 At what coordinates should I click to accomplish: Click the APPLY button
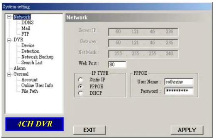coord(187,130)
